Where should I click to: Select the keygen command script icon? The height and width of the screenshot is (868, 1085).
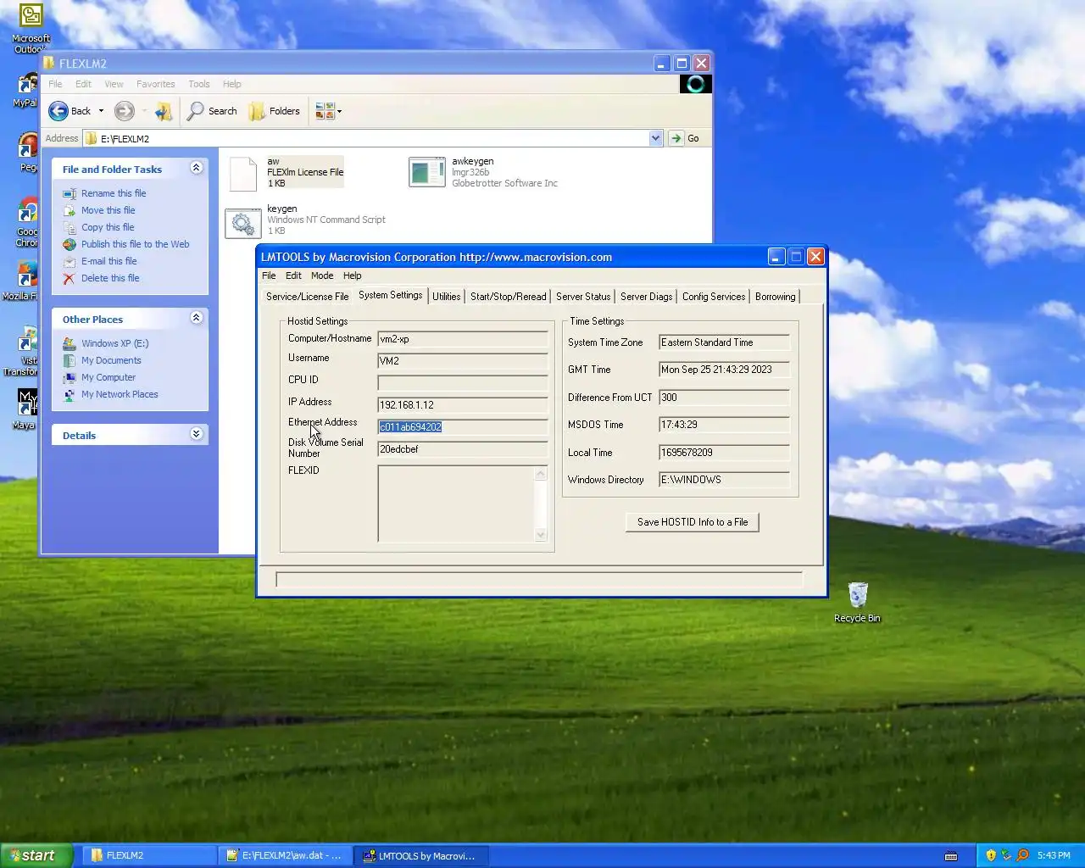point(243,223)
